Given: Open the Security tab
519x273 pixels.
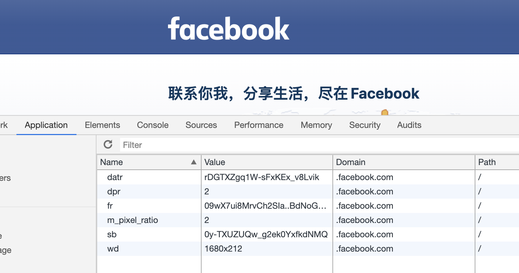Looking at the screenshot, I should [x=365, y=125].
